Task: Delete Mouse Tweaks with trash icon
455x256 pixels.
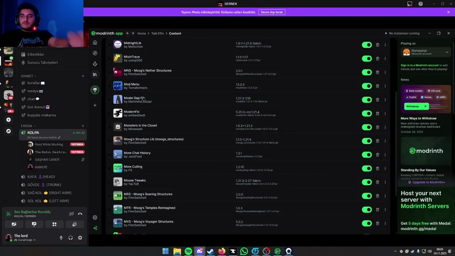Action: 378,182
